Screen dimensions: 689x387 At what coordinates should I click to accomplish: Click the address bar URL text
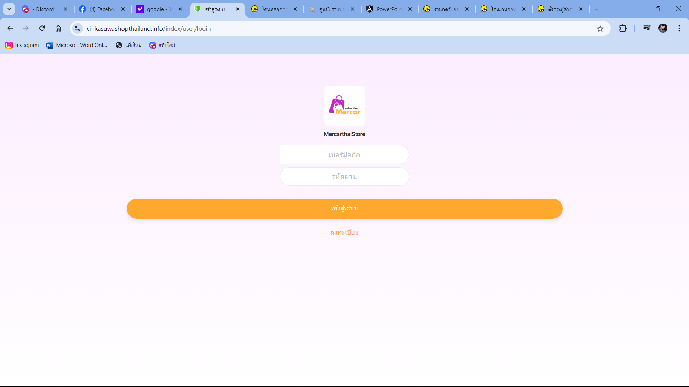[149, 29]
